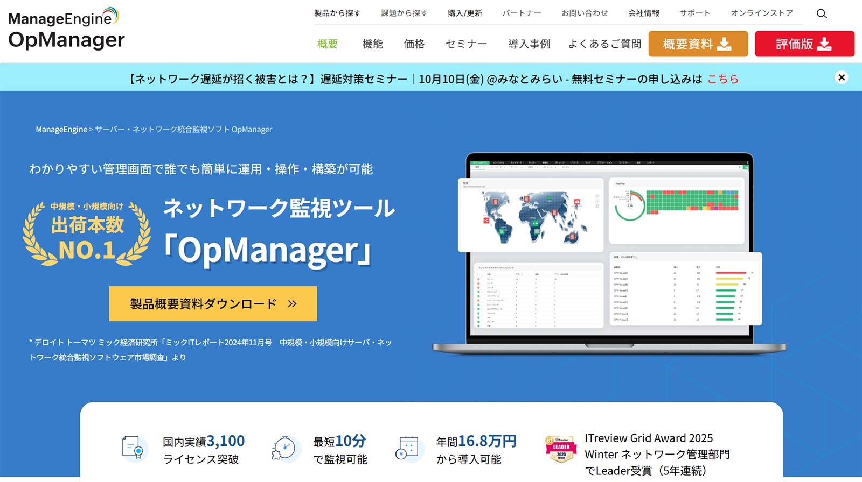The image size is (862, 482).
Task: Close the seminar announcement banner
Action: [x=841, y=77]
